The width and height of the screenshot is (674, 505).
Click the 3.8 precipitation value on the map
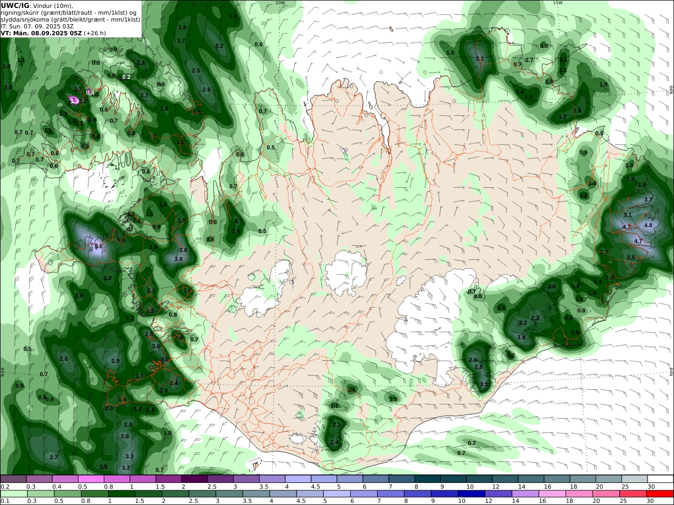point(179,259)
